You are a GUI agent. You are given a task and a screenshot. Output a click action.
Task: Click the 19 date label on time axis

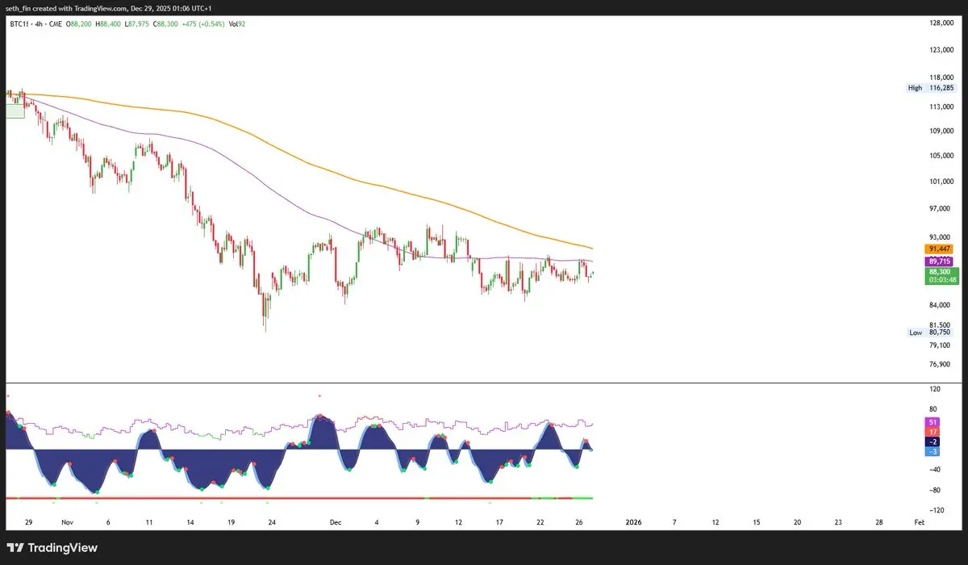pos(232,523)
